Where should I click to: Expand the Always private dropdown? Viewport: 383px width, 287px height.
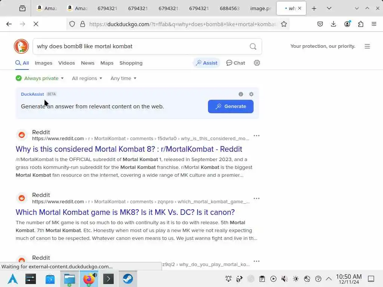pyautogui.click(x=40, y=78)
